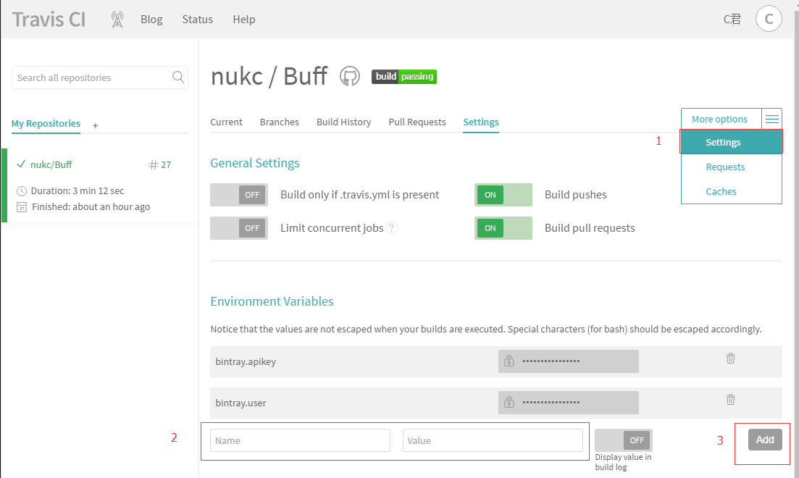
Task: Open the Help link
Action: pos(244,20)
